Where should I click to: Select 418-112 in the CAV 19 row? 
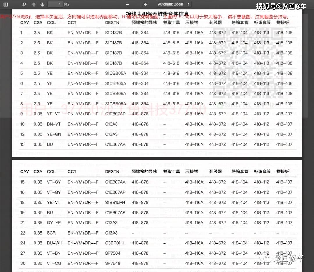pyautogui.click(x=262, y=212)
